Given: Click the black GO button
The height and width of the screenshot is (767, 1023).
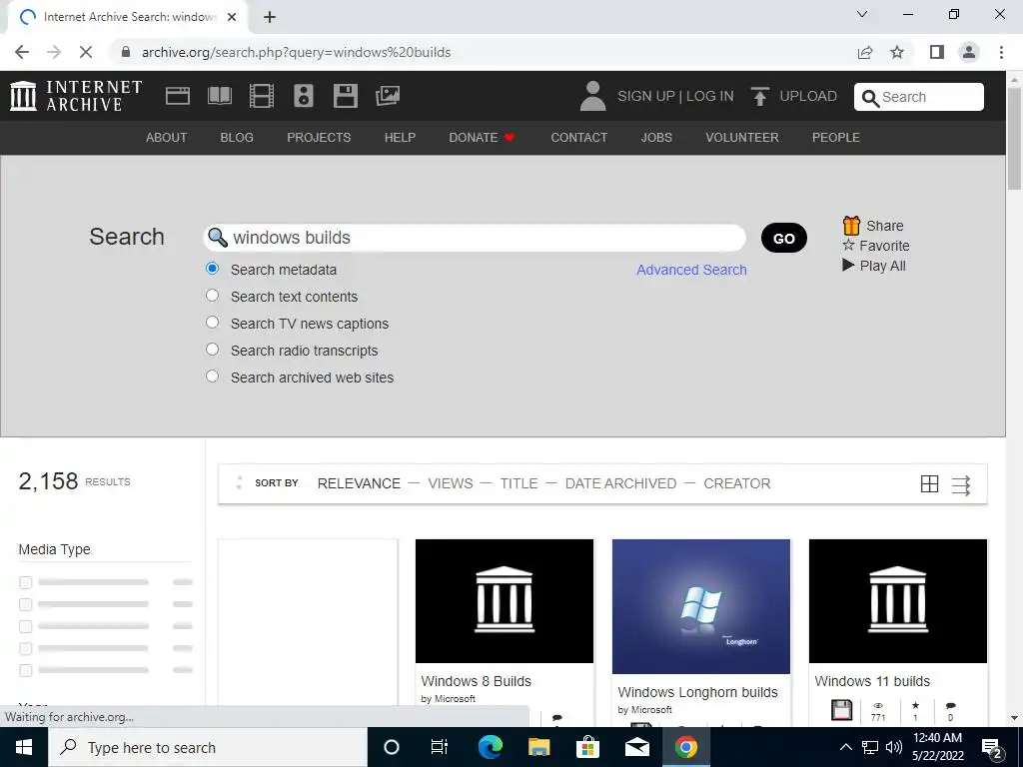Looking at the screenshot, I should (783, 238).
